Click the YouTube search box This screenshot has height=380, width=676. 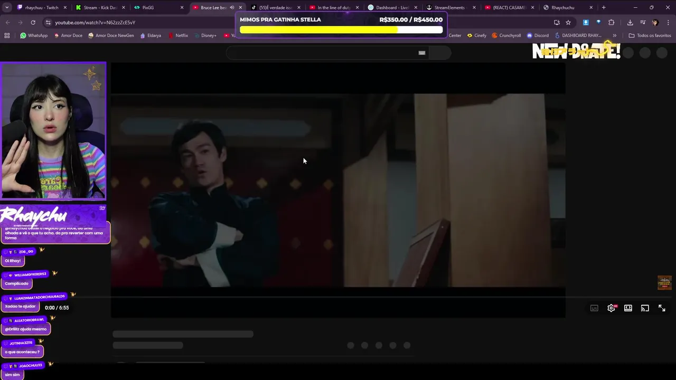click(327, 53)
